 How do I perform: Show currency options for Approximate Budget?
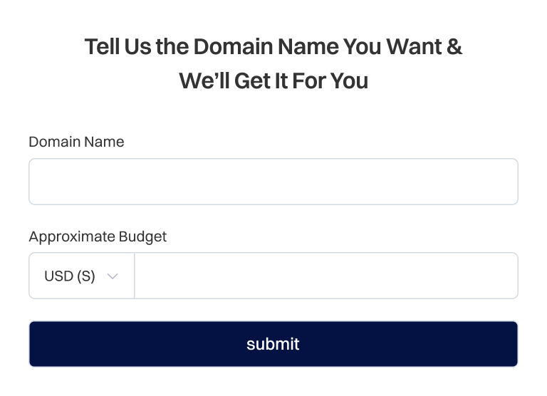click(81, 276)
